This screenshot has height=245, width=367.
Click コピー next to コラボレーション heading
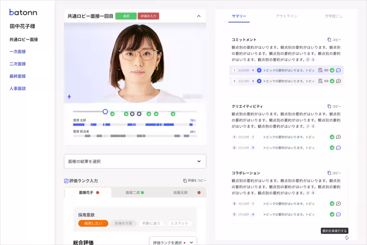click(334, 173)
